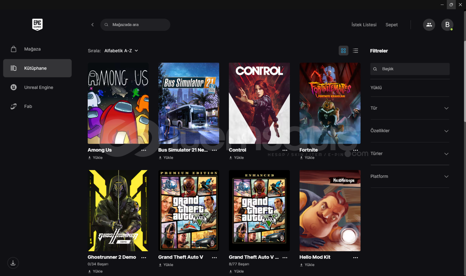The height and width of the screenshot is (276, 466).
Task: Expand the Tür filter
Action: [410, 108]
